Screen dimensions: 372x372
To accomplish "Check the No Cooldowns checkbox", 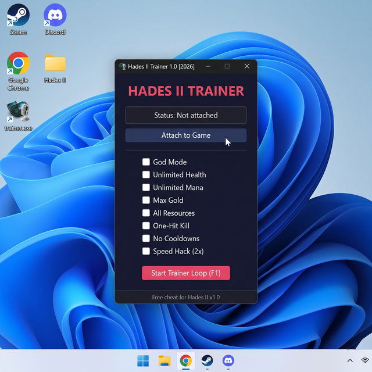I will click(x=146, y=238).
